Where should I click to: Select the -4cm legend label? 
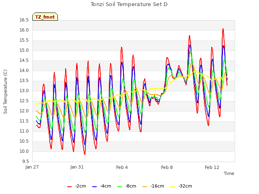pos(106,186)
